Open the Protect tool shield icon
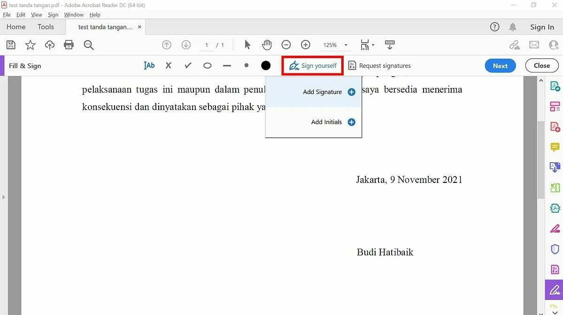The width and height of the screenshot is (563, 315). tap(554, 249)
